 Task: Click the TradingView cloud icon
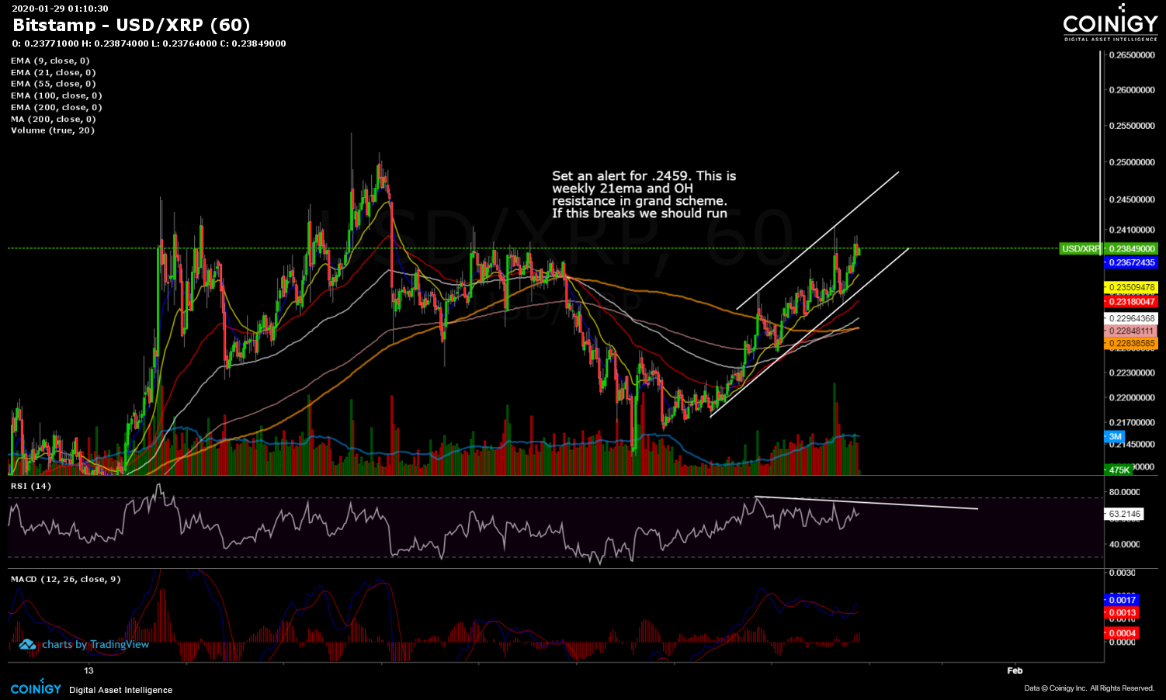coord(27,644)
